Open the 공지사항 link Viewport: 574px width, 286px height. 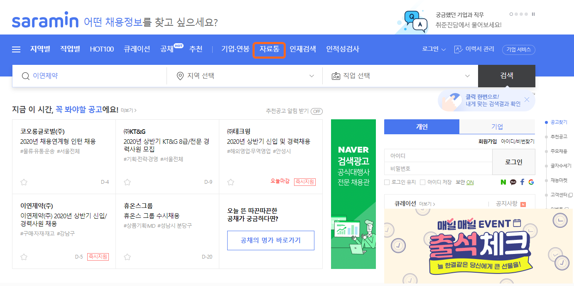506,204
